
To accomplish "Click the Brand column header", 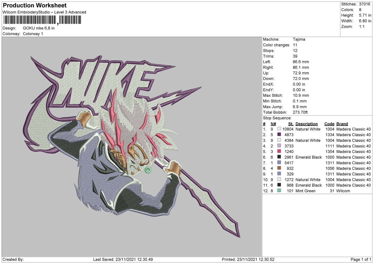I will pos(342,124).
